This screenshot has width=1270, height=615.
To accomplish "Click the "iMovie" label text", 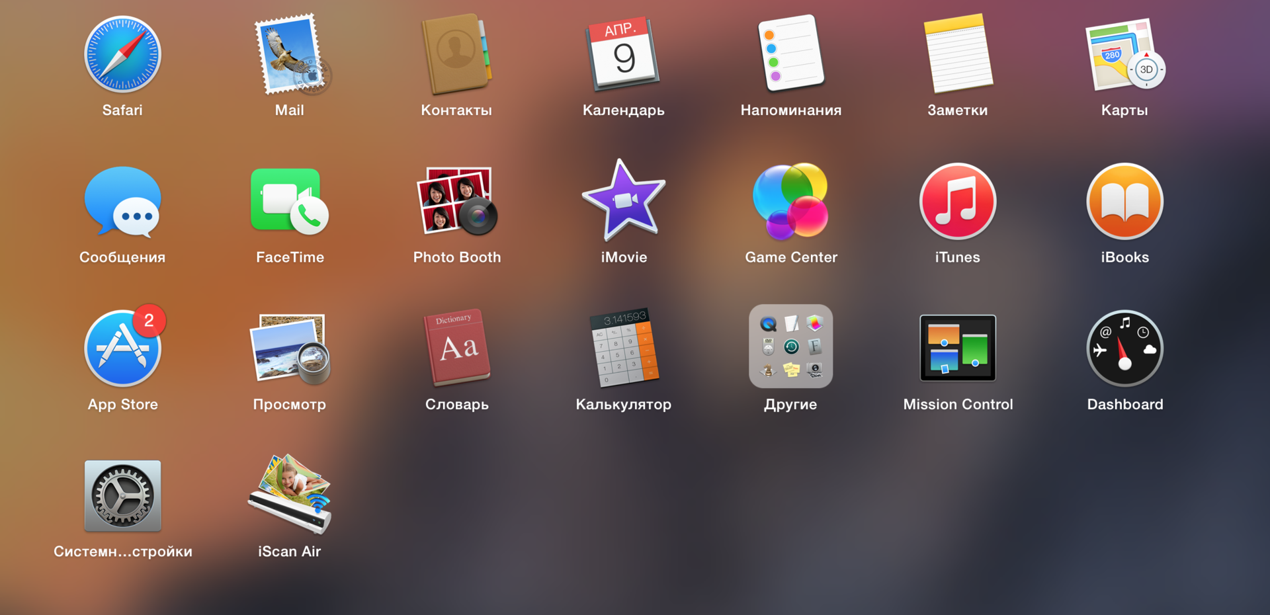I will 623,257.
